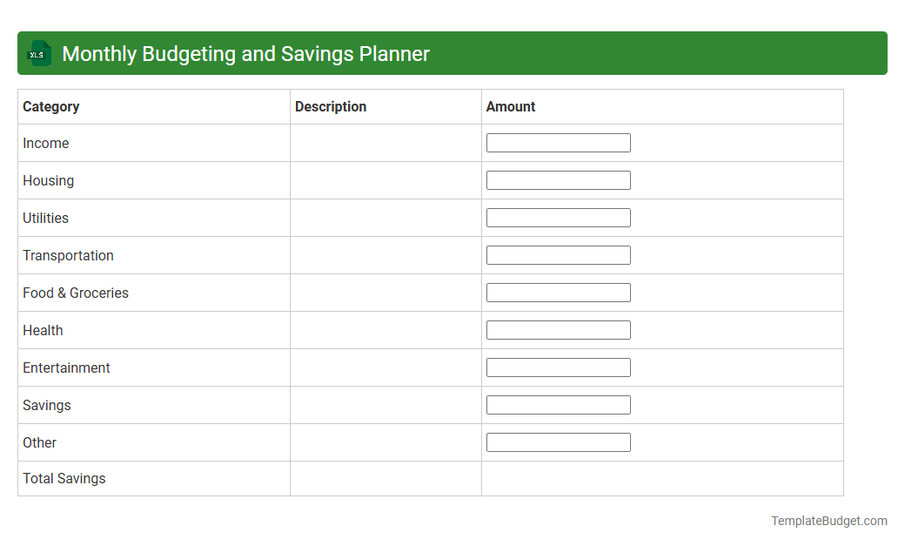Select the Food & Groceries amount field
The width and height of the screenshot is (905, 546).
(x=558, y=292)
